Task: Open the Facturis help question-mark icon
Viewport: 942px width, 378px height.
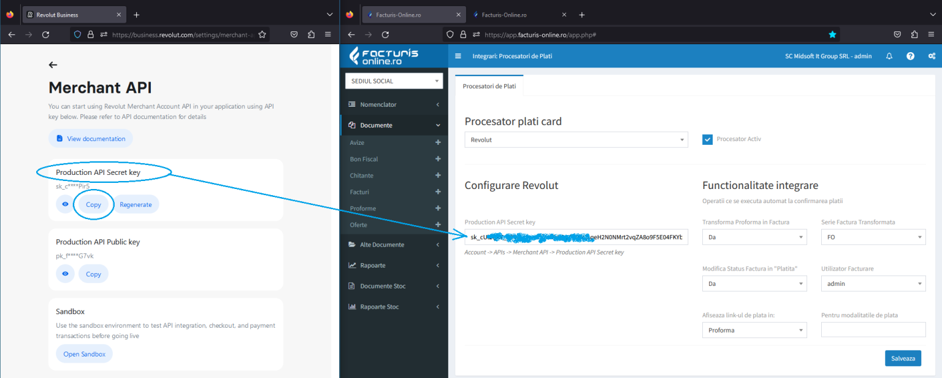Action: 910,56
